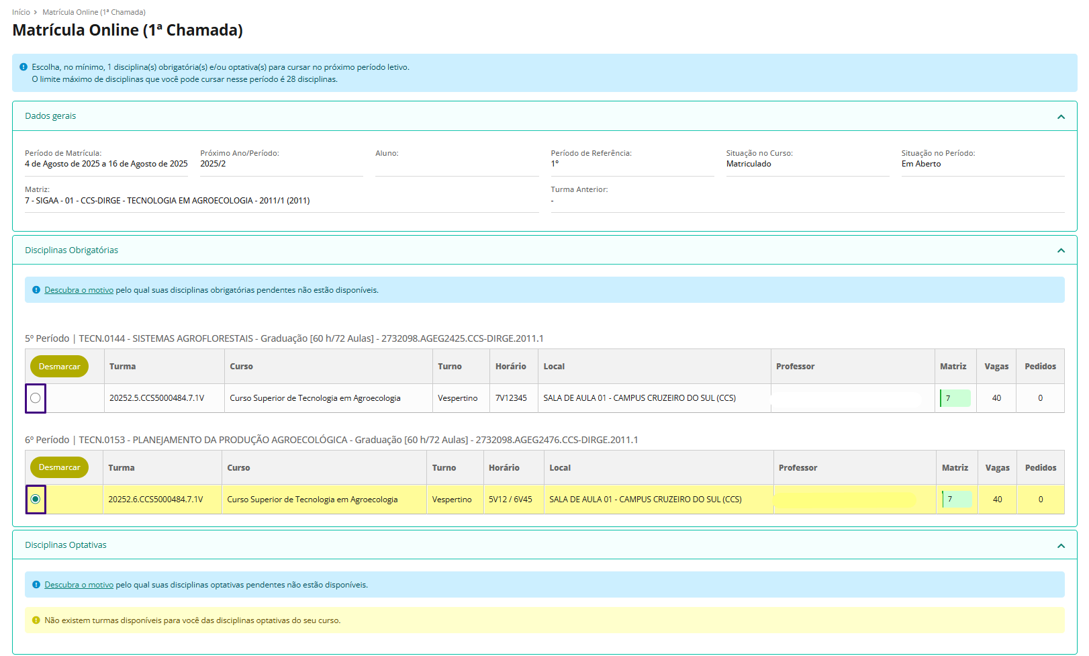Open 'Descubra o motivo' link in obrigatórias
1089x656 pixels.
[79, 290]
